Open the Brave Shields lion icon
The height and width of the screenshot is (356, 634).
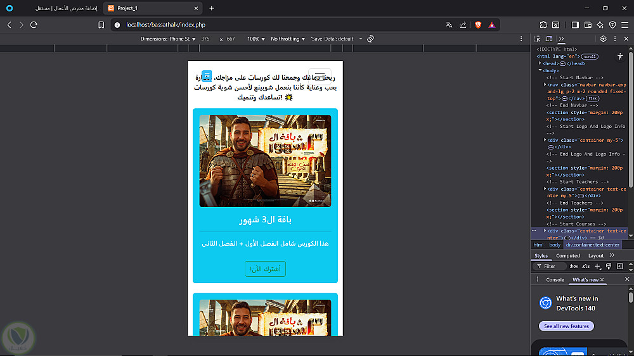click(478, 25)
